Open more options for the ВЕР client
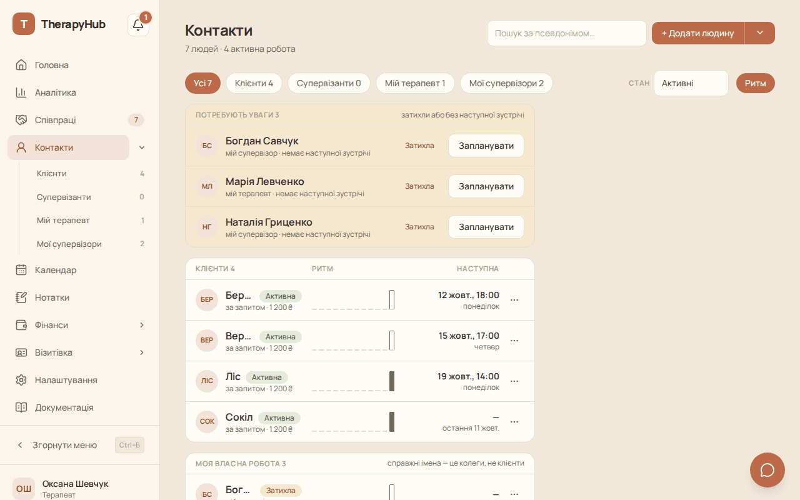 (514, 341)
